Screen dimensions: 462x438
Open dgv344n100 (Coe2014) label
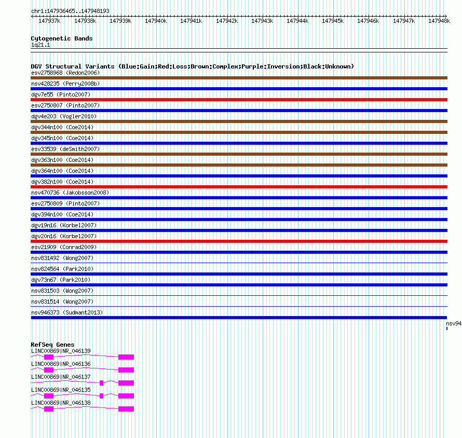(62, 127)
